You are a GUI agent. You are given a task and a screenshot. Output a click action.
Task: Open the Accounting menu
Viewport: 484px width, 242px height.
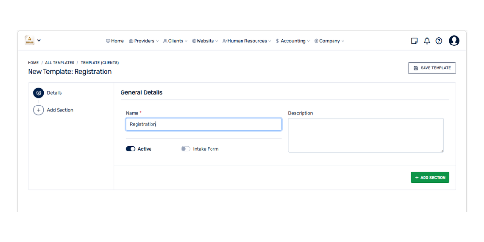(292, 41)
